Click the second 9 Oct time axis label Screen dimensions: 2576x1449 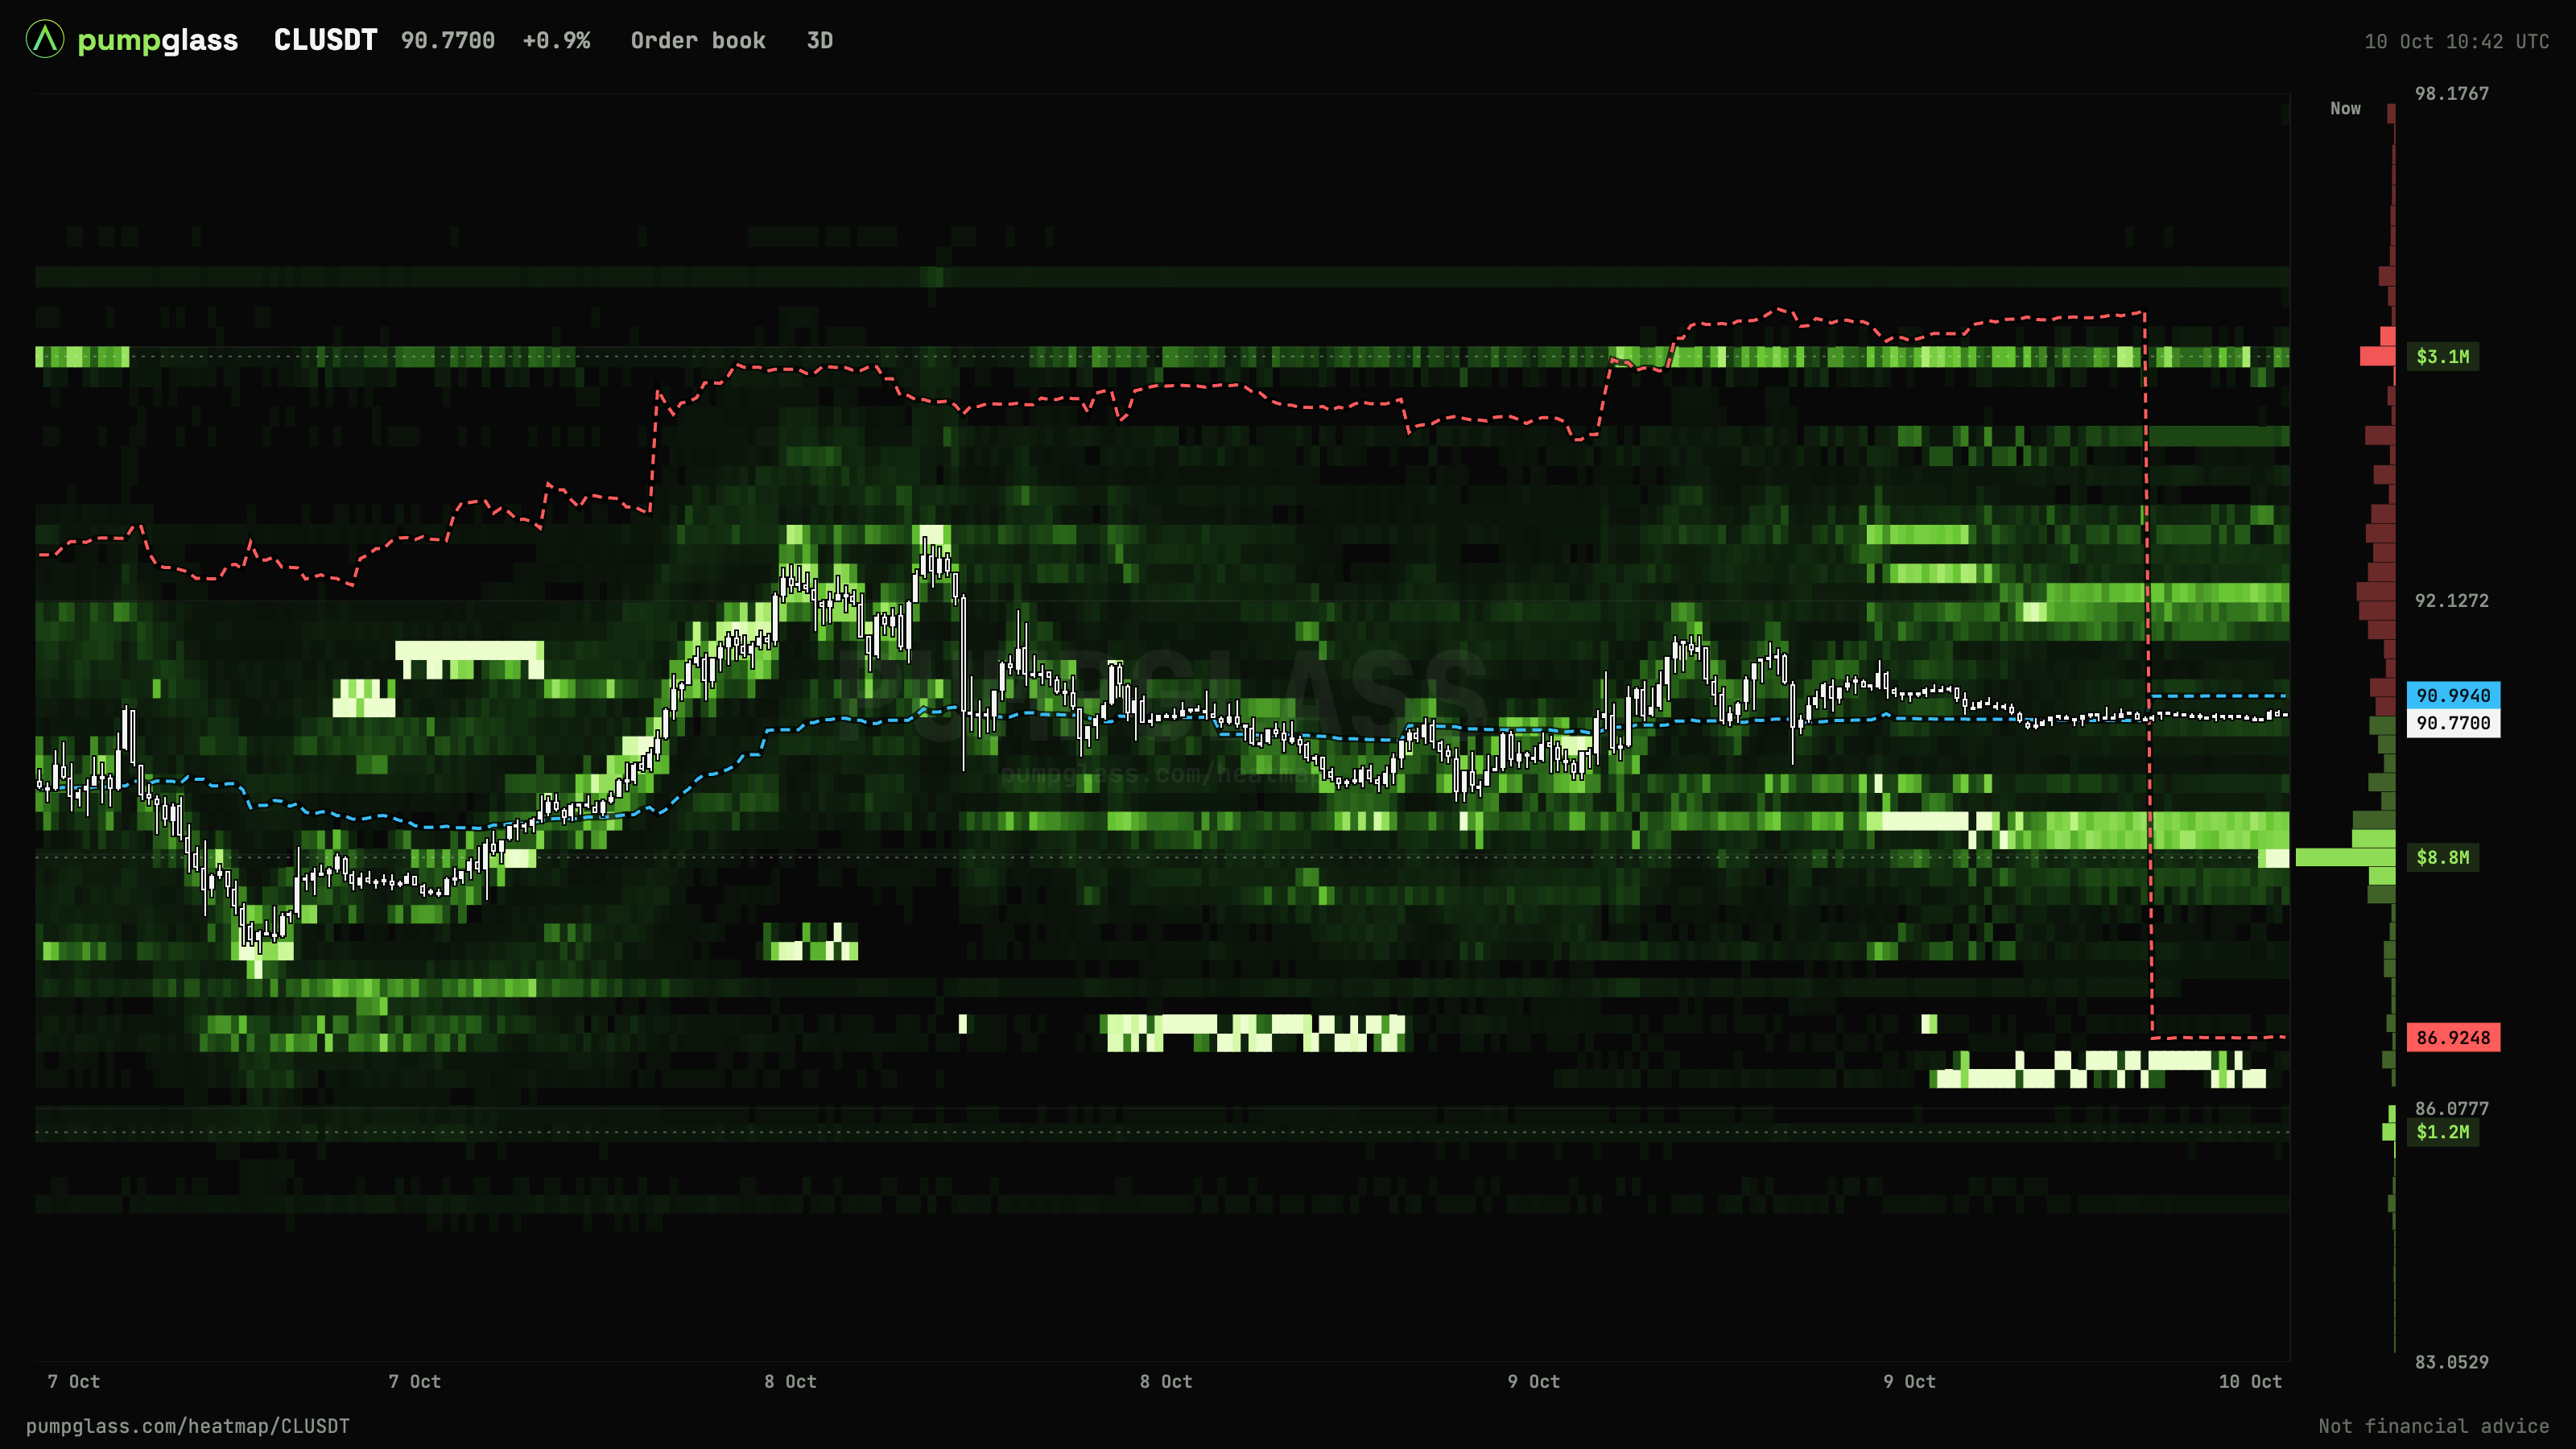pyautogui.click(x=1909, y=1381)
